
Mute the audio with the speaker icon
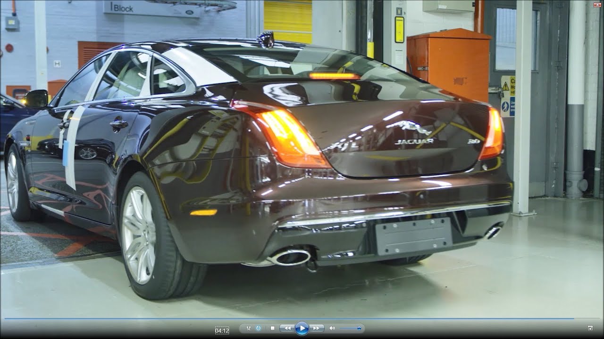[332, 328]
